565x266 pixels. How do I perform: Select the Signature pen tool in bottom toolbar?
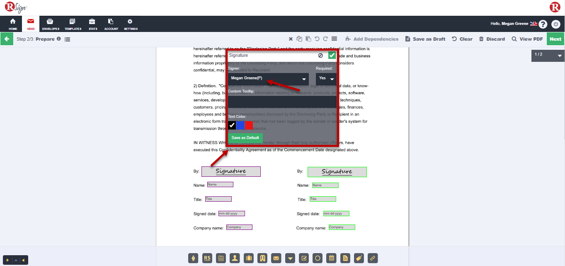(x=193, y=258)
